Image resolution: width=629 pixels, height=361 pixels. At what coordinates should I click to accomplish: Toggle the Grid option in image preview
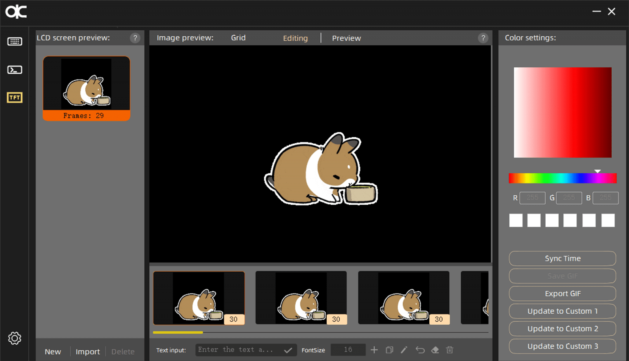coord(238,38)
